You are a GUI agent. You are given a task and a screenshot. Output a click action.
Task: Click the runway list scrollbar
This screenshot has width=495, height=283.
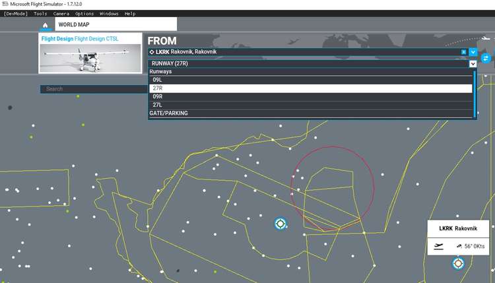point(475,94)
